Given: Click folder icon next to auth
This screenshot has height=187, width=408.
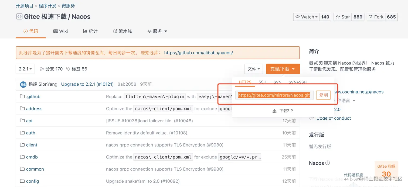Looking at the screenshot, I should [x=22, y=133].
